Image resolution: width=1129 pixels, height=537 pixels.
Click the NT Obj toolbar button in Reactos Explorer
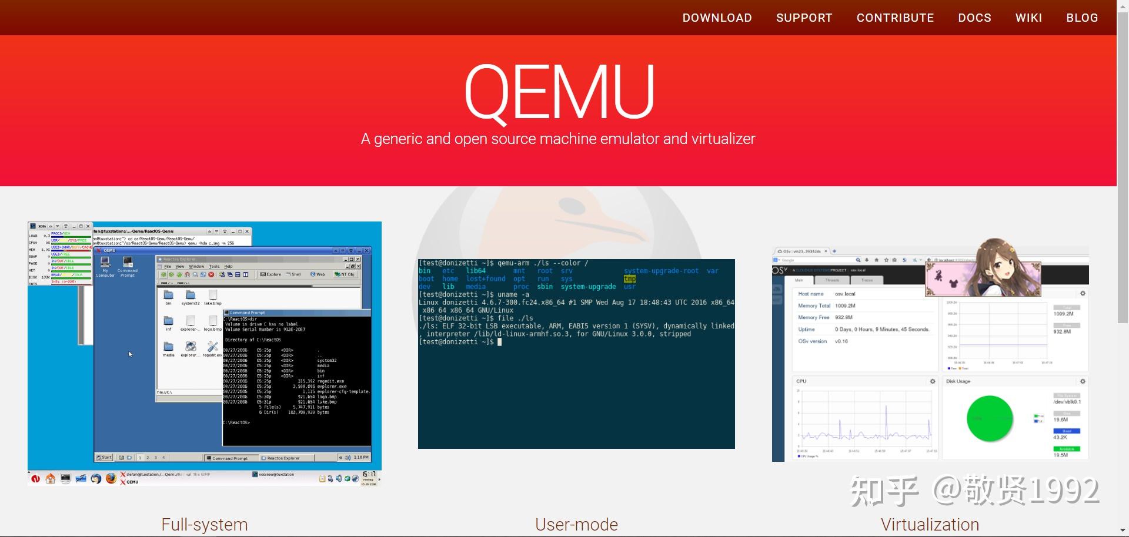point(344,274)
